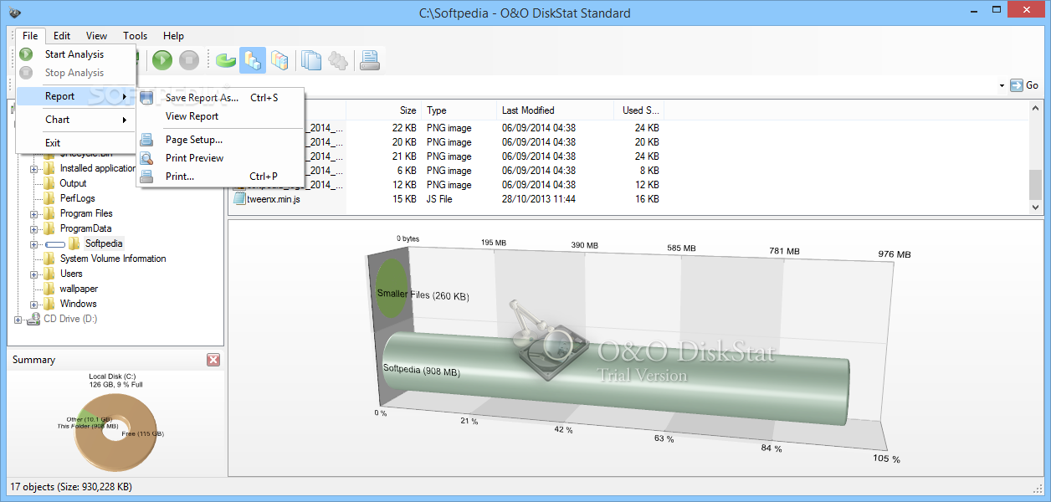1051x502 pixels.
Task: Expand the ProgramData tree node
Action: coord(34,228)
